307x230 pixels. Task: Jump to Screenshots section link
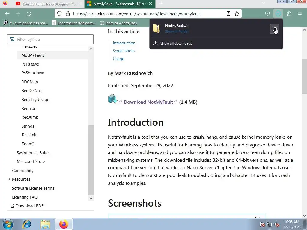124,51
